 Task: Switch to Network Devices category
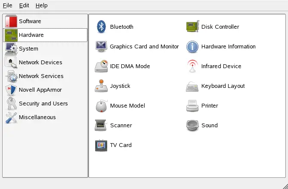coord(40,62)
